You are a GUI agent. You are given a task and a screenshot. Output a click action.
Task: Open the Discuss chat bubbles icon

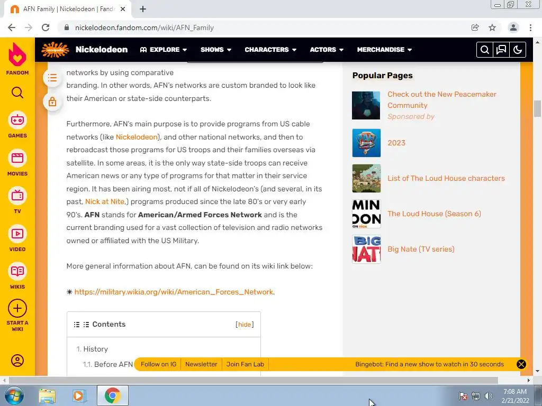(501, 50)
